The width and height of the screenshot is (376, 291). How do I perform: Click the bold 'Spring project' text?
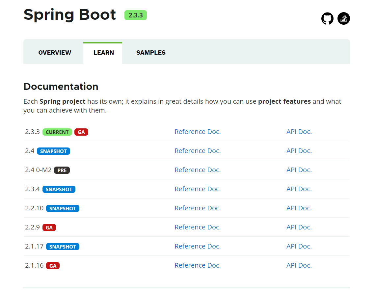click(63, 102)
